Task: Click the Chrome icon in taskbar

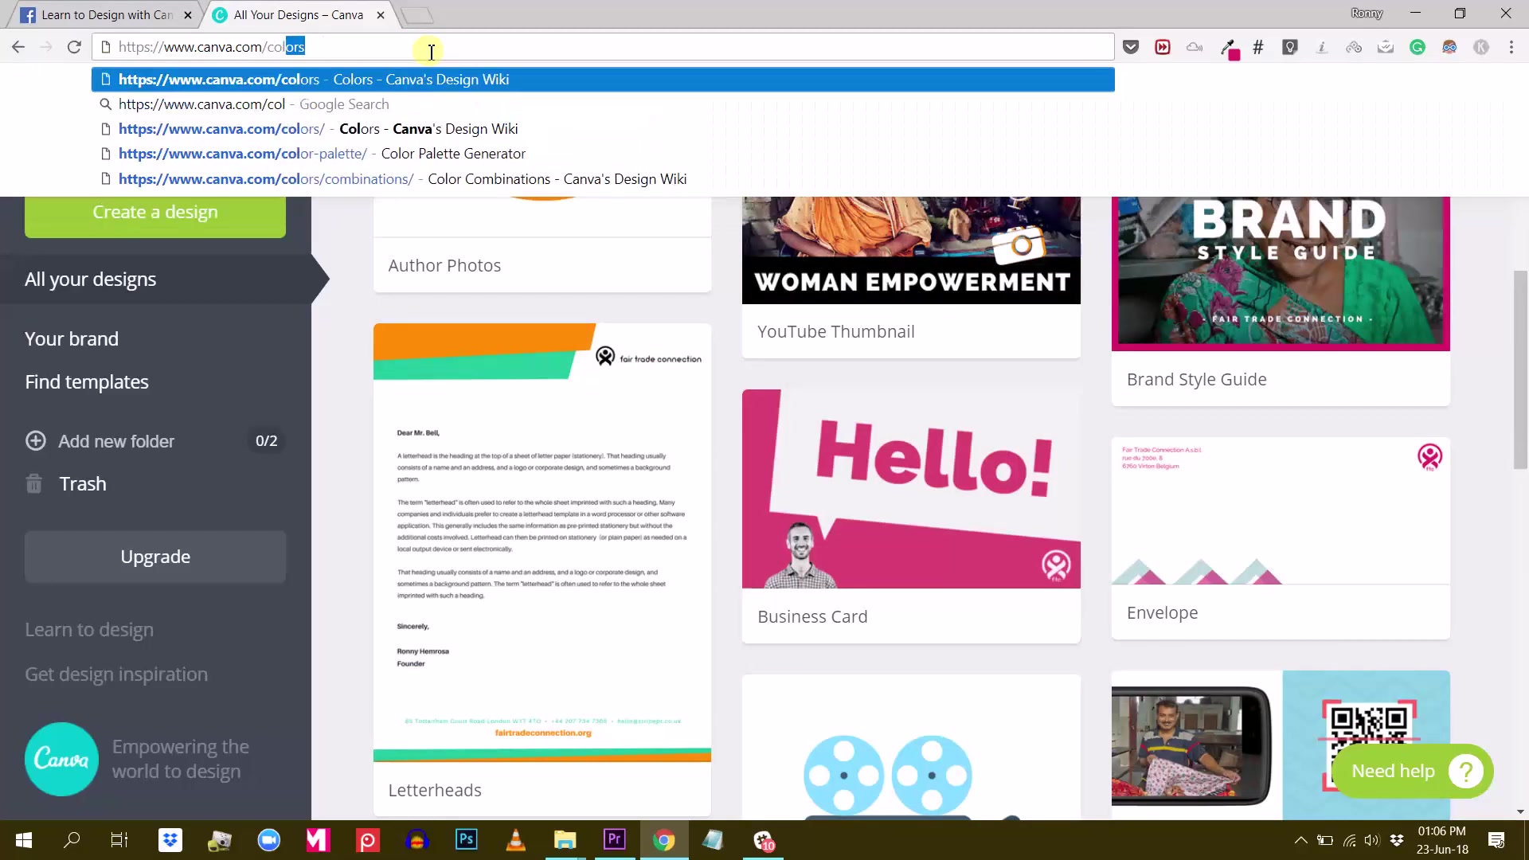Action: coord(663,840)
